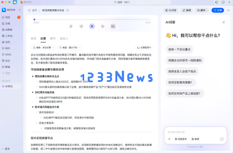The height and width of the screenshot is (153, 233).
Task: Open 日历 calendar in the sidebar
Action: pyautogui.click(x=8, y=42)
